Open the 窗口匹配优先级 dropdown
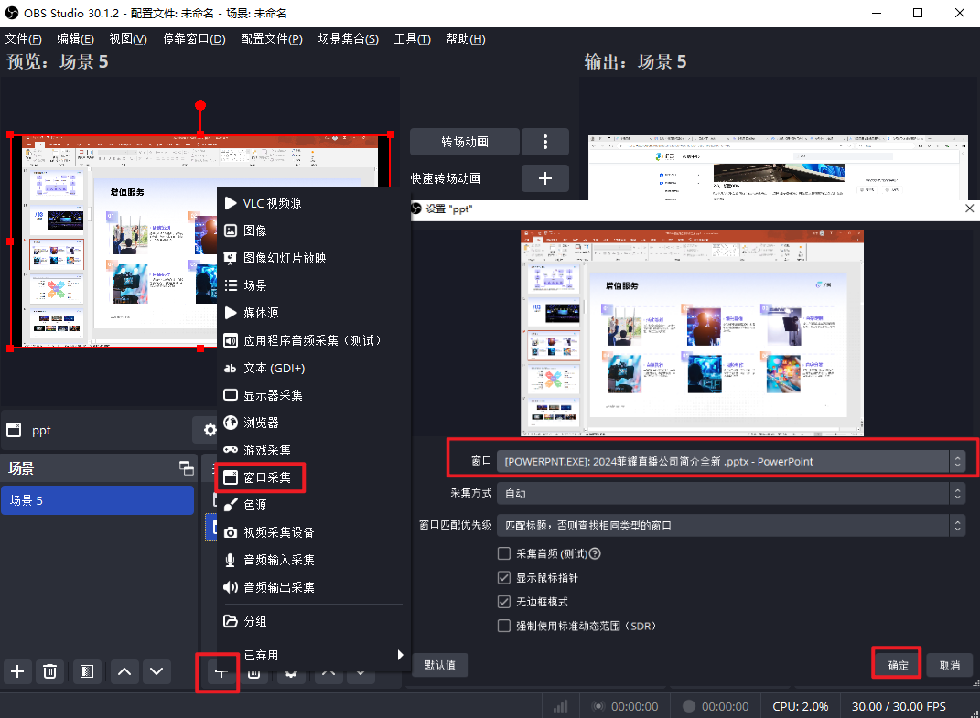 point(730,525)
